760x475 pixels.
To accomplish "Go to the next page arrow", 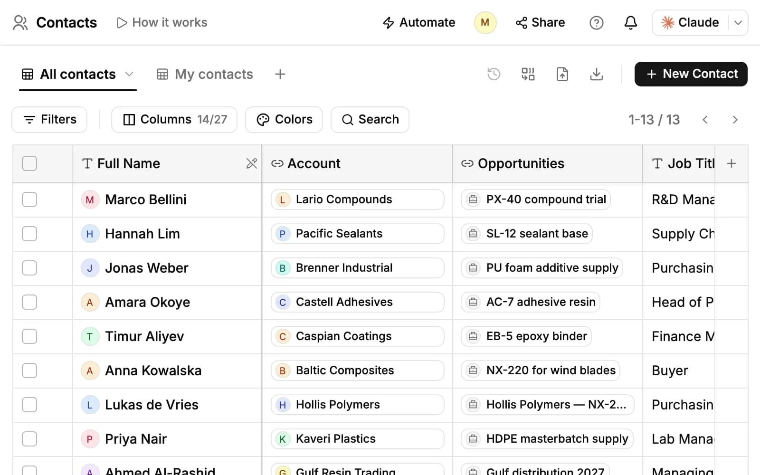I will [735, 120].
